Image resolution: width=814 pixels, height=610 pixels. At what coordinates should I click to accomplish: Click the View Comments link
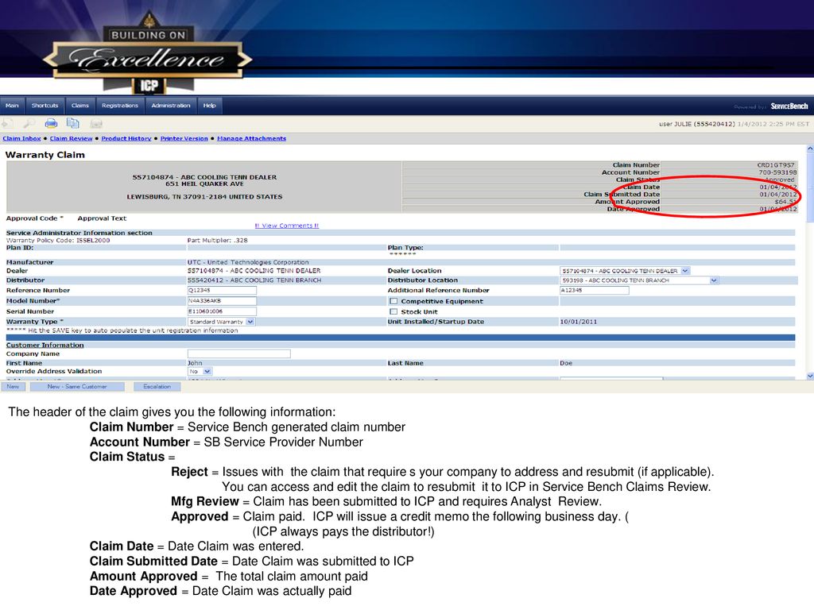tap(286, 226)
